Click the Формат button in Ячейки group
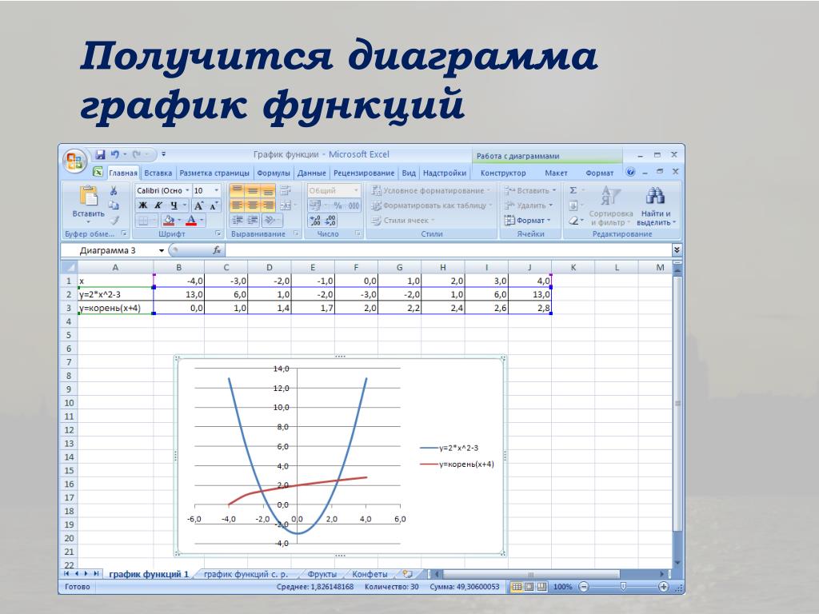 click(528, 221)
